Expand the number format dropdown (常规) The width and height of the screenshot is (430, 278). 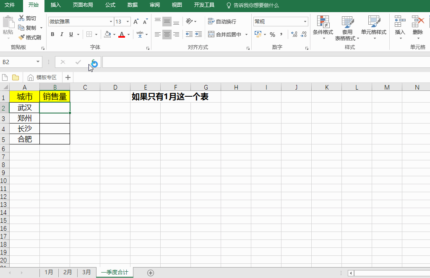pyautogui.click(x=305, y=22)
